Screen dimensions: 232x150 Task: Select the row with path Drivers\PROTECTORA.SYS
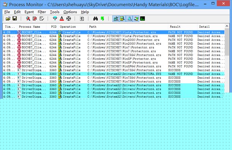point(113,74)
